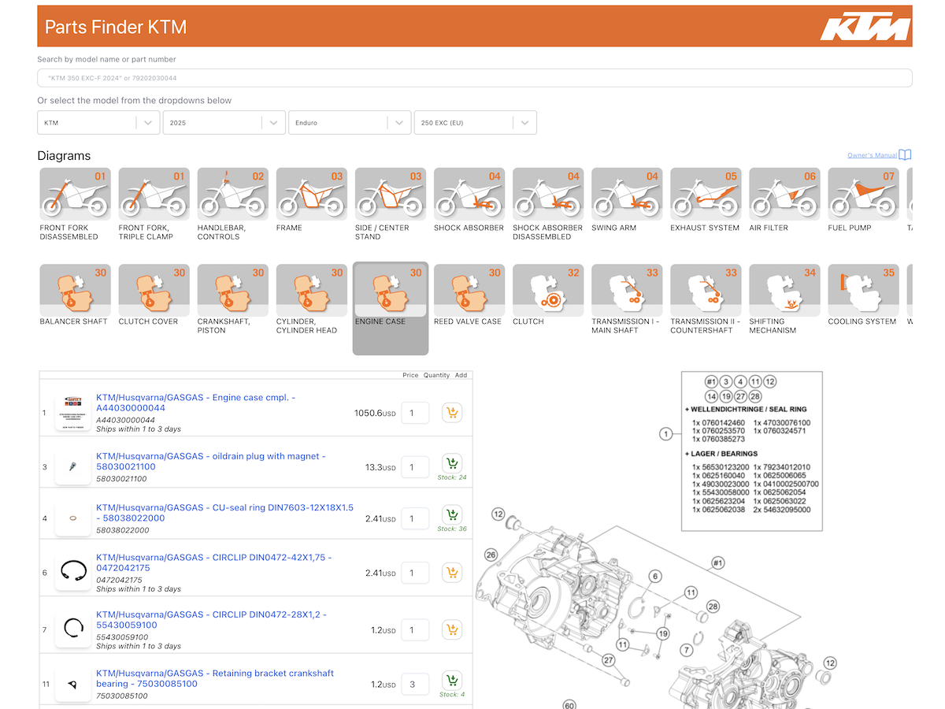The width and height of the screenshot is (945, 709).
Task: Add CU-seal ring to cart
Action: (452, 516)
